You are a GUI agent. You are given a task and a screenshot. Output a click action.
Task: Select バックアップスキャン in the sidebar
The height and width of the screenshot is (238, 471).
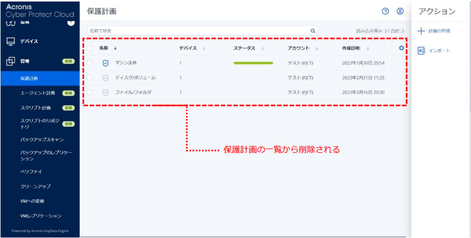pyautogui.click(x=42, y=139)
